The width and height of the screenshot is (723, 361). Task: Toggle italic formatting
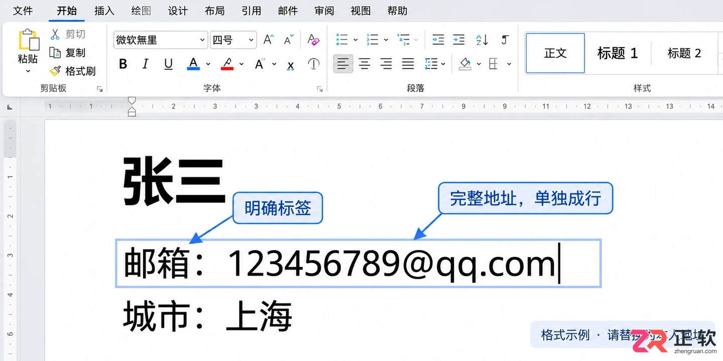click(146, 64)
